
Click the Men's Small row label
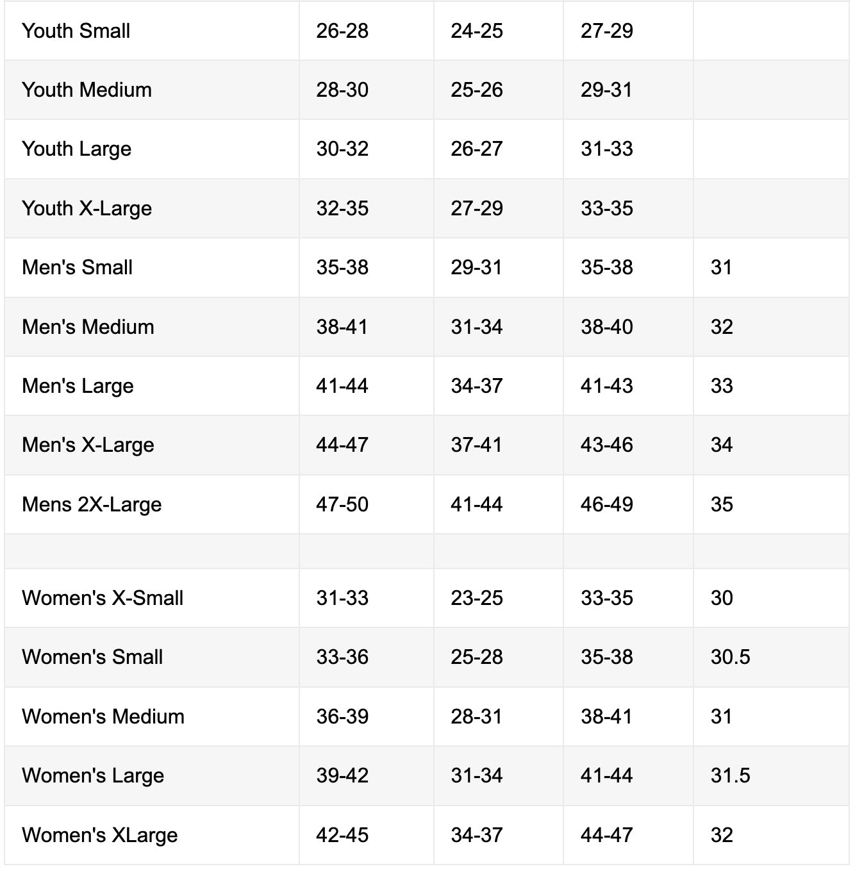pyautogui.click(x=77, y=267)
